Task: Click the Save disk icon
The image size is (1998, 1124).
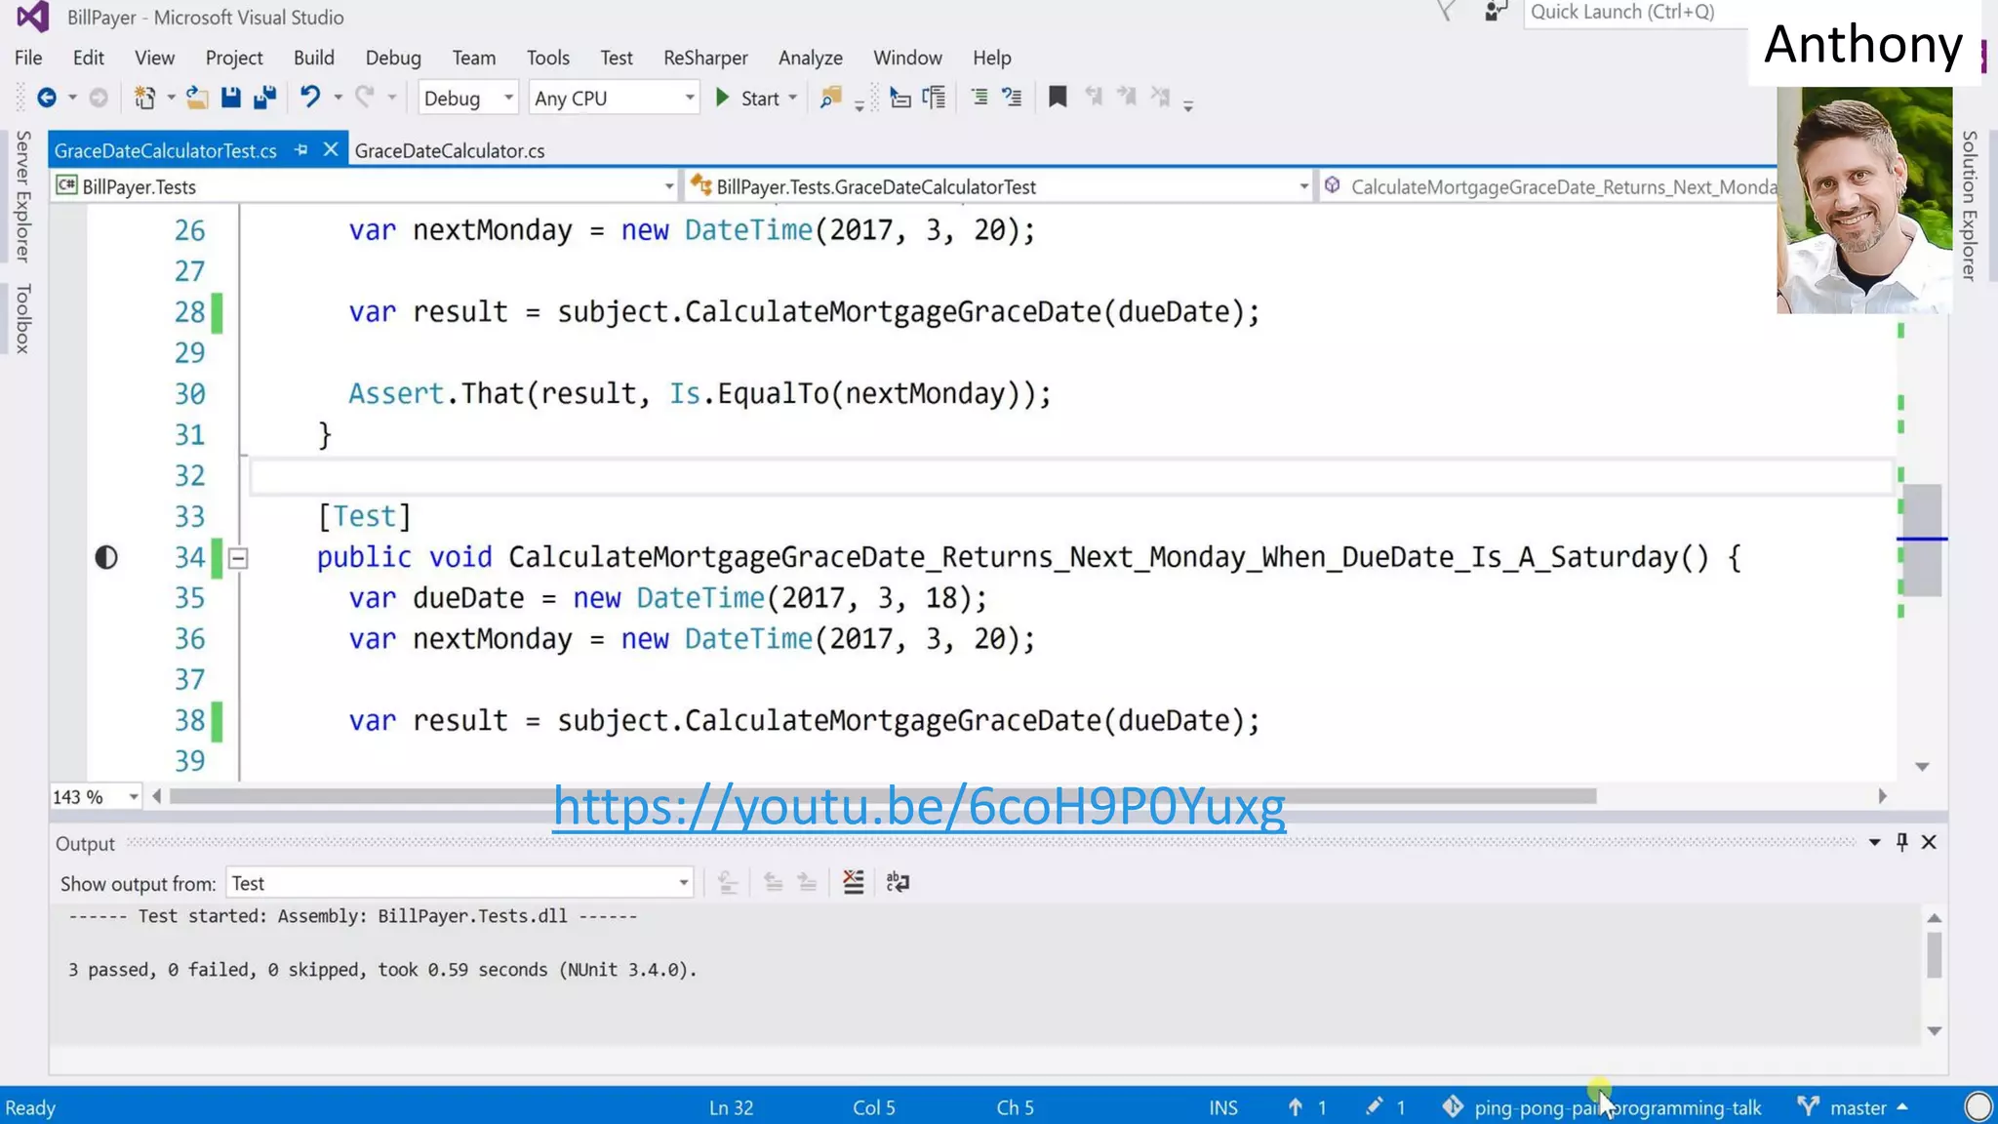Action: pos(230,98)
